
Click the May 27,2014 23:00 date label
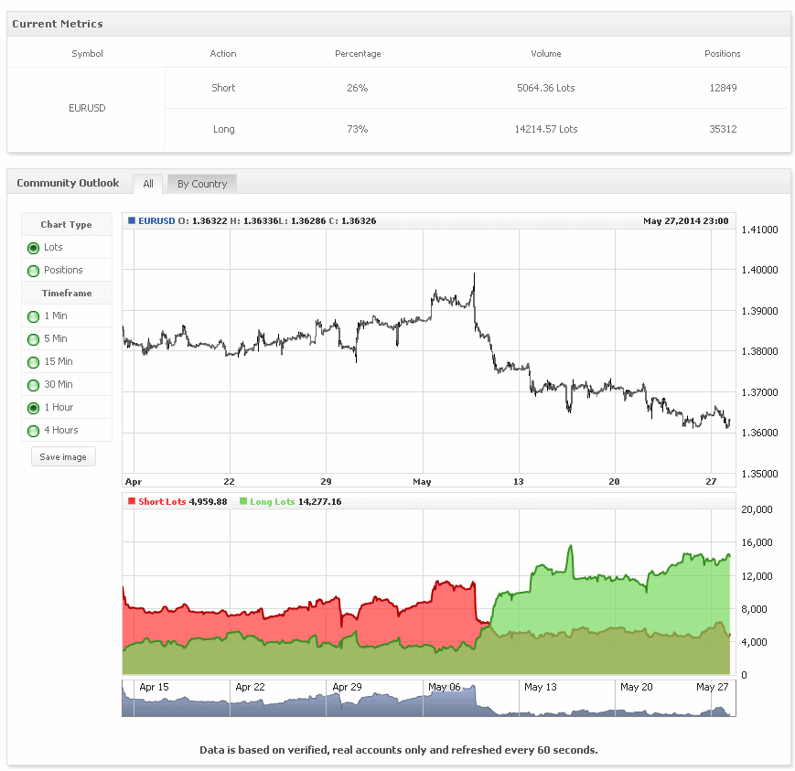coord(686,221)
